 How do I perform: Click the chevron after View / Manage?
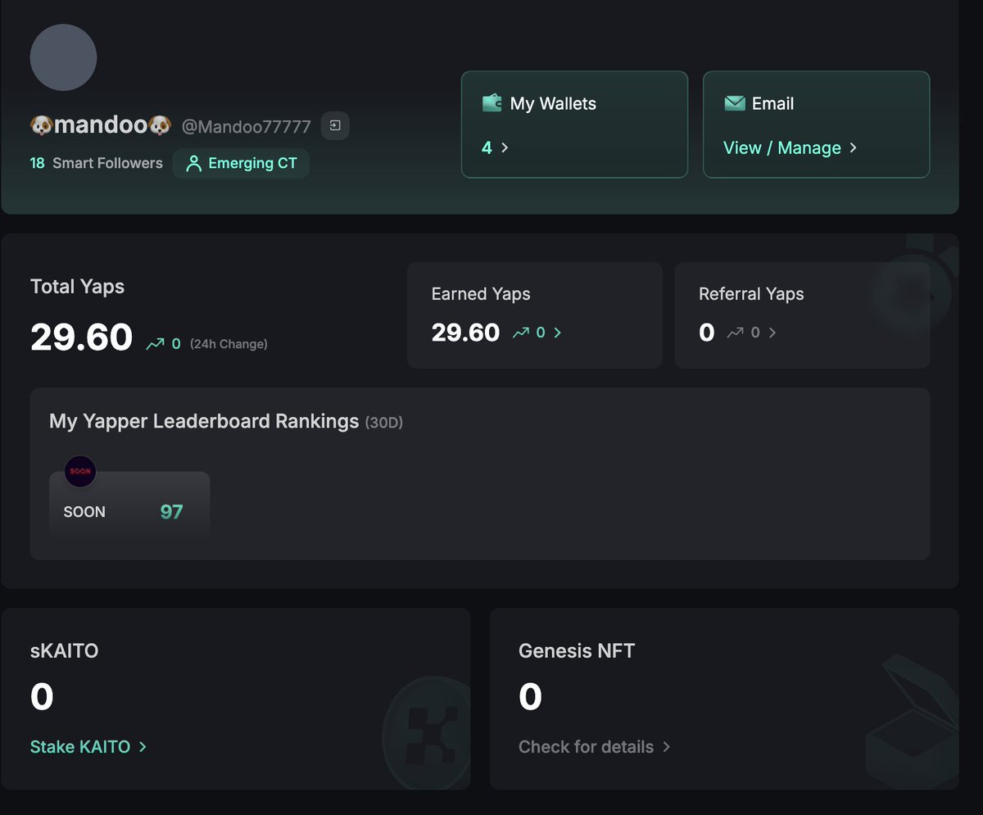coord(853,148)
